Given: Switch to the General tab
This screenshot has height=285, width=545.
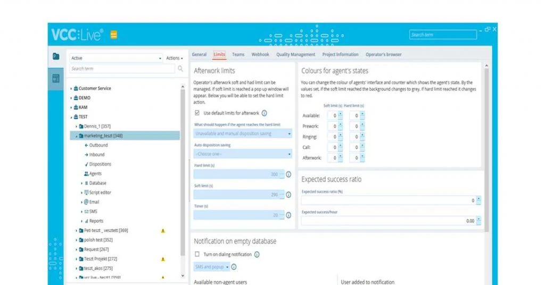Looking at the screenshot, I should point(199,54).
